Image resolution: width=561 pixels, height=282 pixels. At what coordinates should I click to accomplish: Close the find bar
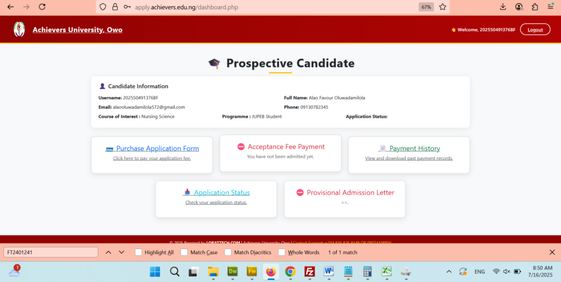pyautogui.click(x=552, y=252)
